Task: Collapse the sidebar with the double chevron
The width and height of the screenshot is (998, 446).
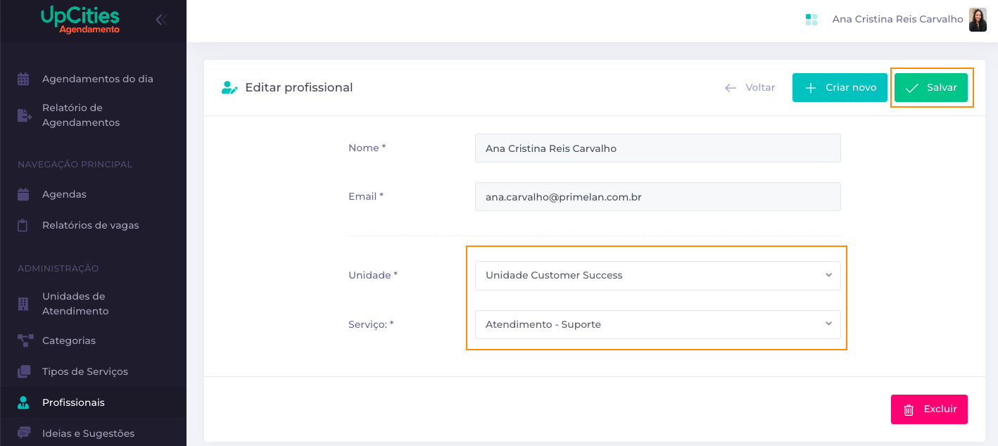Action: [161, 20]
